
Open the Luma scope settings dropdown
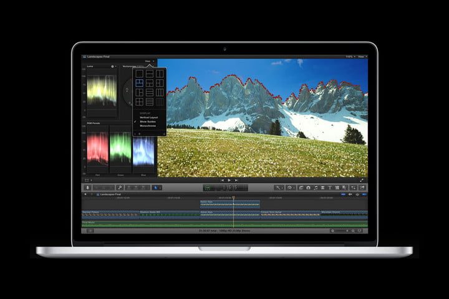[113, 67]
